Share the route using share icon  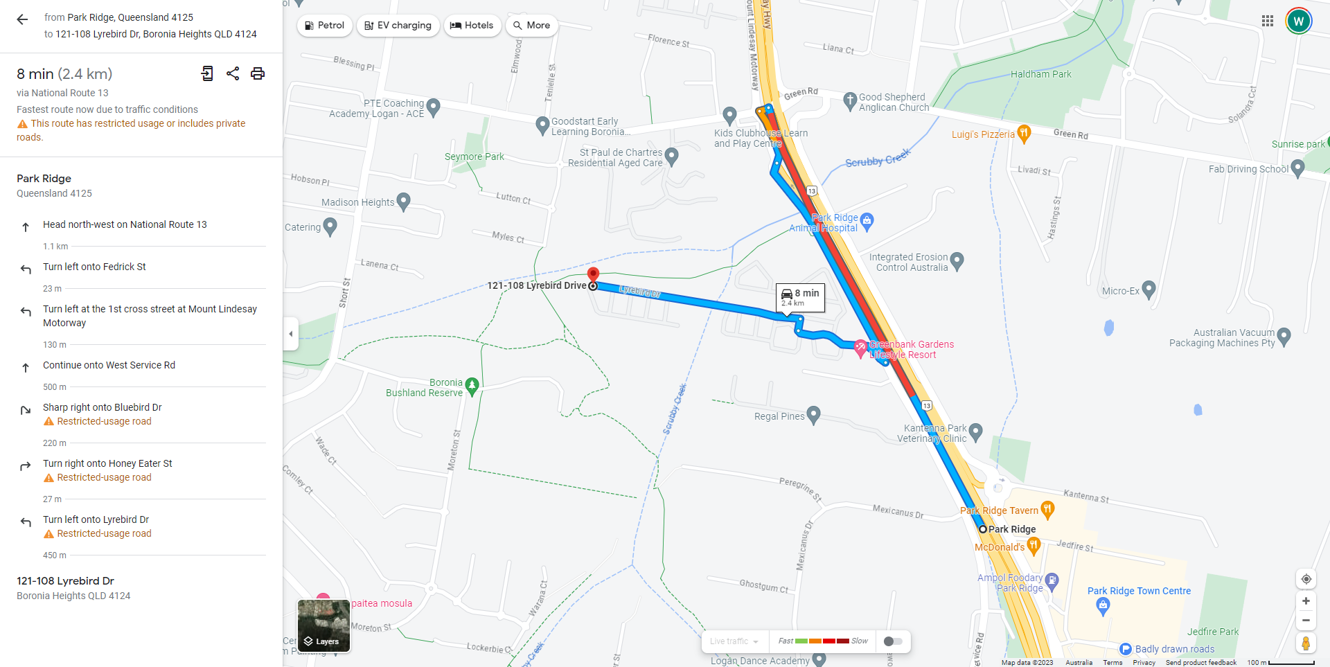tap(233, 73)
